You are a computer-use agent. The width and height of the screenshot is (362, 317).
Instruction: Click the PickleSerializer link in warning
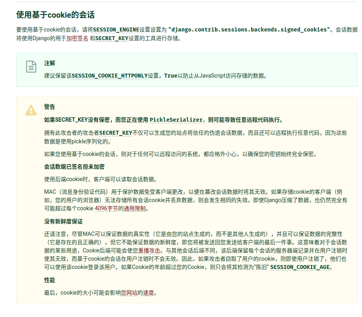176,120
